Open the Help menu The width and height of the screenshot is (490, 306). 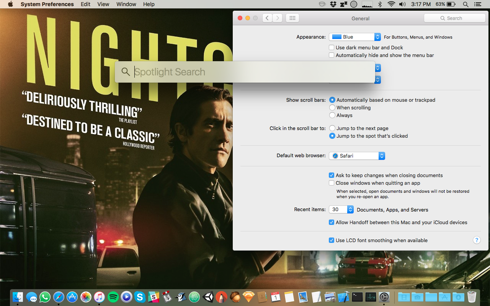coord(149,4)
